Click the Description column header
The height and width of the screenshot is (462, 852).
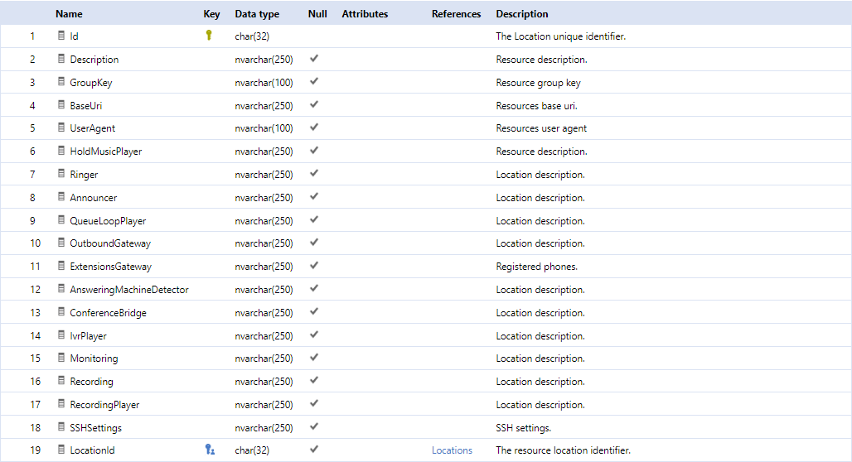pos(522,14)
